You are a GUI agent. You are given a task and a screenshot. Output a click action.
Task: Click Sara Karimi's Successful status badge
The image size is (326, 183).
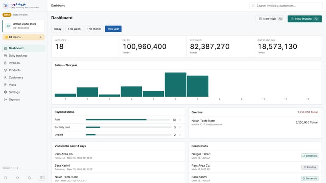[310, 179]
